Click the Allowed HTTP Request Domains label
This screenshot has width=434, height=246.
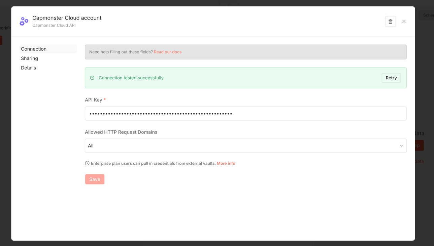[x=121, y=132]
